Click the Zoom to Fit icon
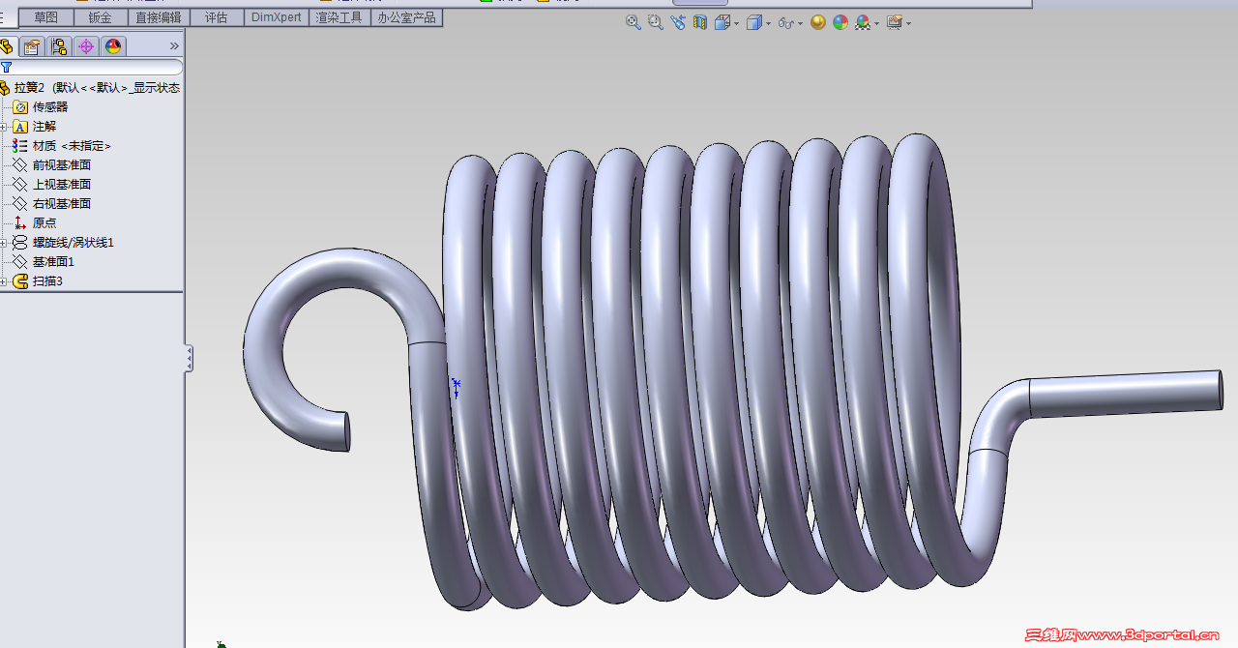Image resolution: width=1238 pixels, height=648 pixels. pos(633,22)
